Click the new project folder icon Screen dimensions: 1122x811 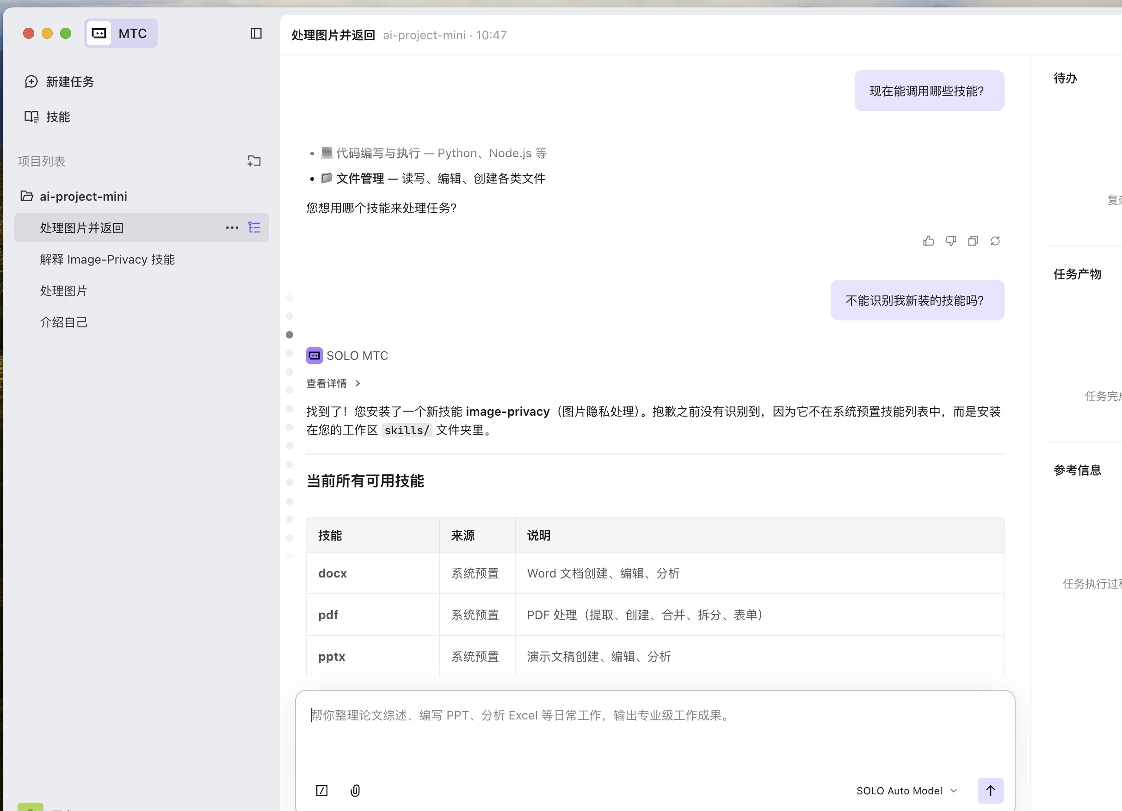coord(254,161)
